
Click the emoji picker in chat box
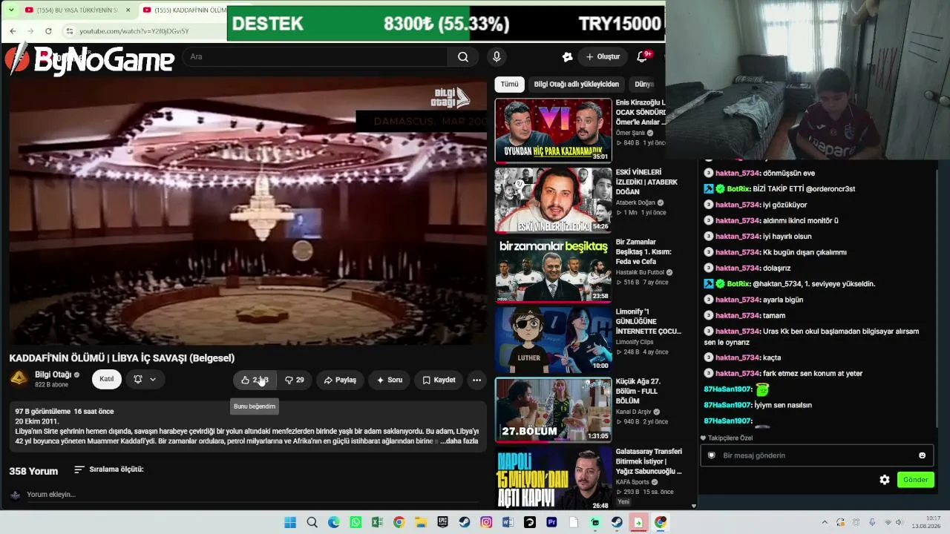(x=923, y=455)
